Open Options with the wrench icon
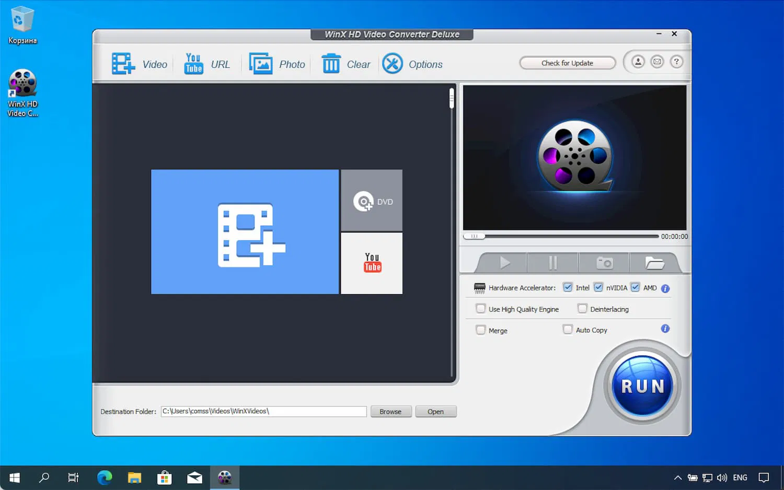The image size is (784, 490). coord(393,64)
